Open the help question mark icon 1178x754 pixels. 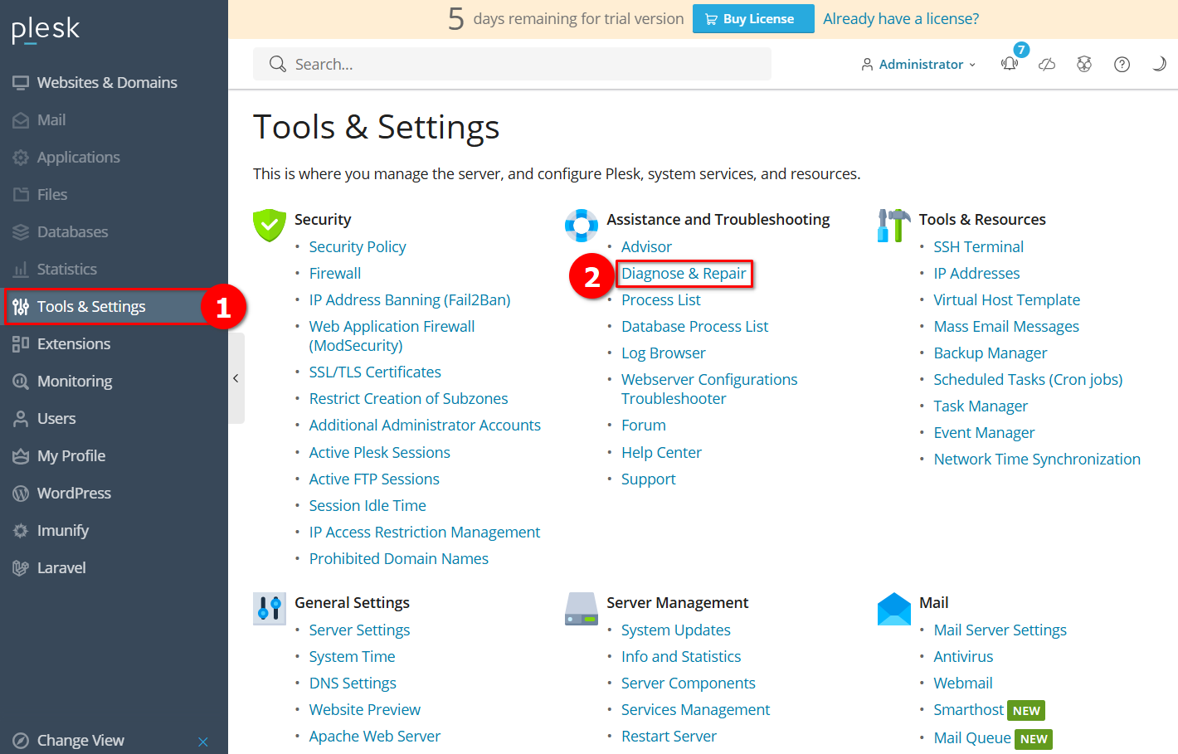coord(1122,64)
